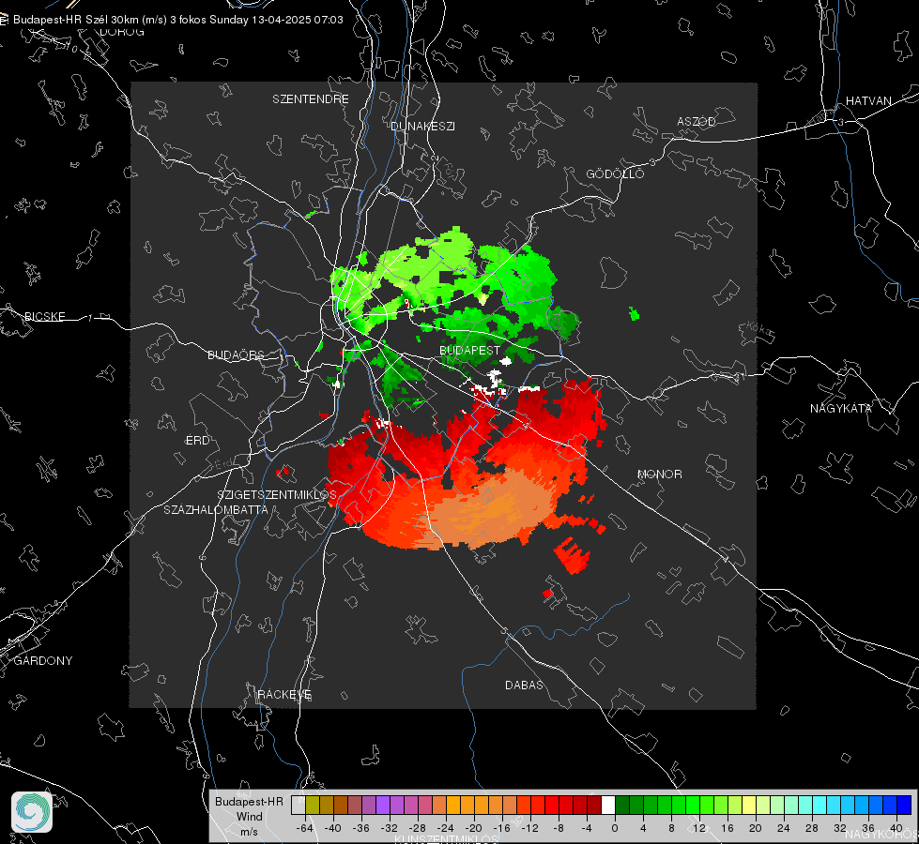Screen dimensions: 919x844
Task: Click the timestamp 'Sunday 13-04-2025 07:03'
Action: point(276,20)
